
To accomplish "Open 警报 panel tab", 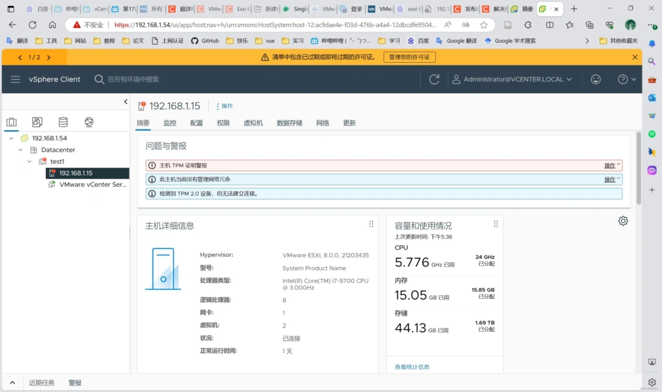I will [x=75, y=383].
